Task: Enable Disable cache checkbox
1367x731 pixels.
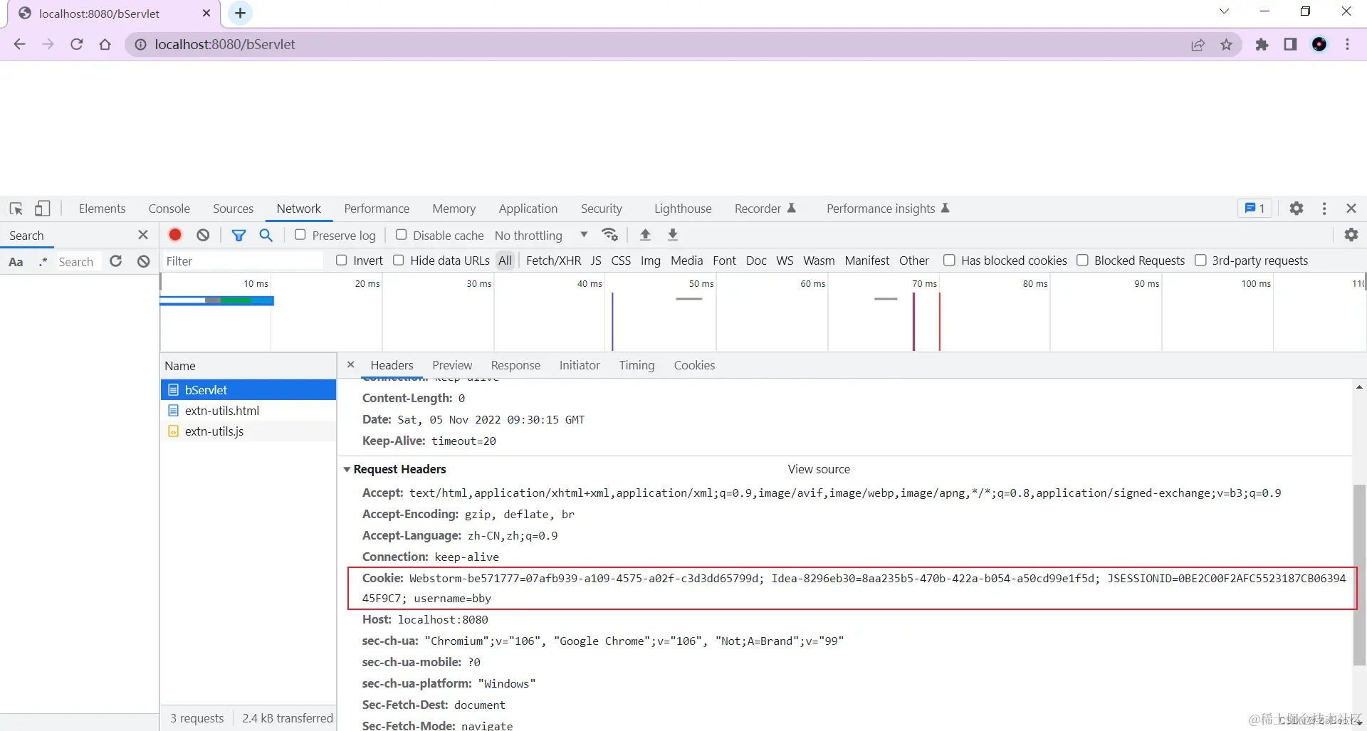Action: [402, 235]
